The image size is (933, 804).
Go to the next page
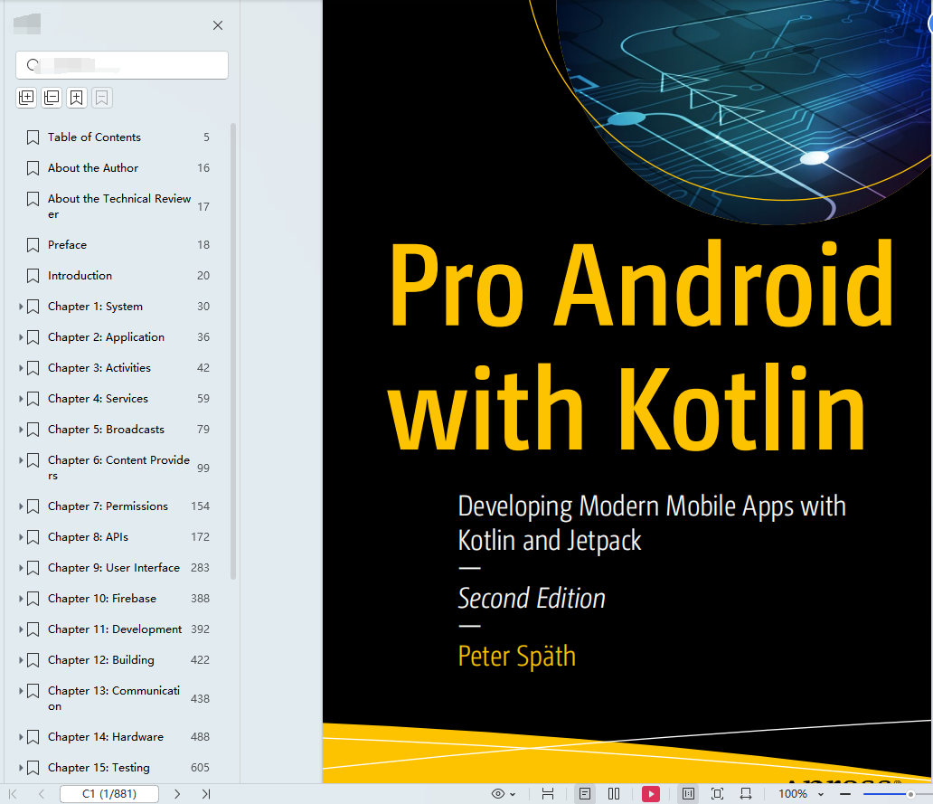click(176, 794)
